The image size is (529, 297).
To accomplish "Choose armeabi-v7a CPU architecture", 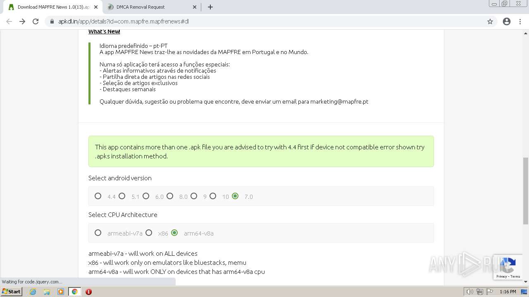I will click(98, 233).
